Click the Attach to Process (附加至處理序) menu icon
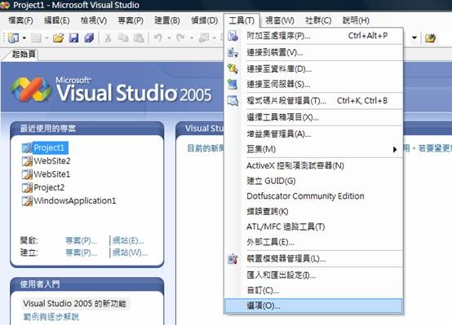The width and height of the screenshot is (452, 325). pos(233,36)
